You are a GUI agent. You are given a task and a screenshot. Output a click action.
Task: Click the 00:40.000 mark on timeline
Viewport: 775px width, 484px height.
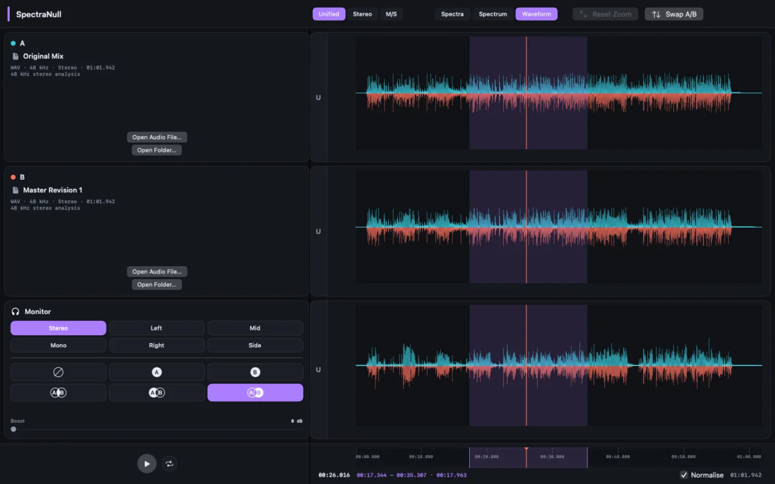tap(617, 457)
